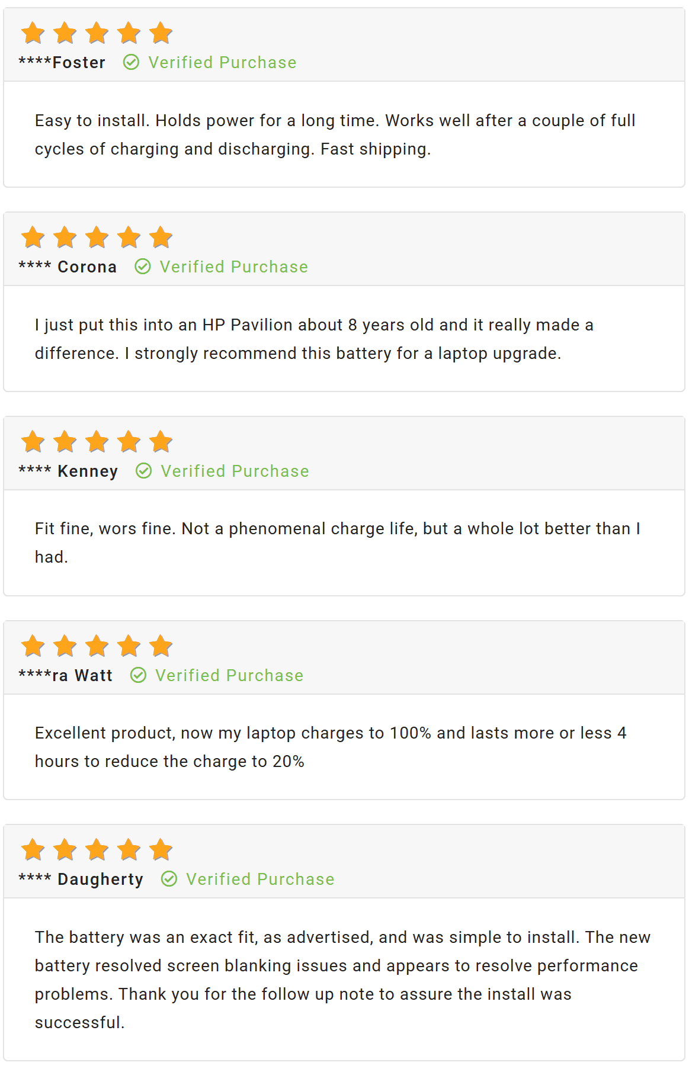Click the 'Fit fine, wors fine' review text
Image resolution: width=689 pixels, height=1072 pixels.
click(x=338, y=543)
